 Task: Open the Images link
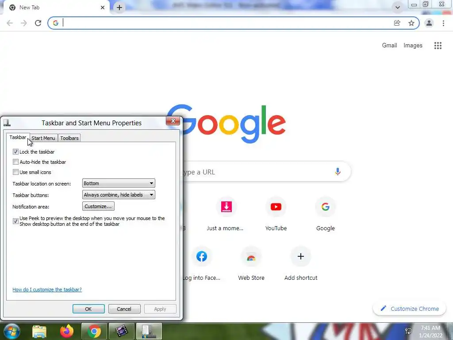click(x=413, y=46)
